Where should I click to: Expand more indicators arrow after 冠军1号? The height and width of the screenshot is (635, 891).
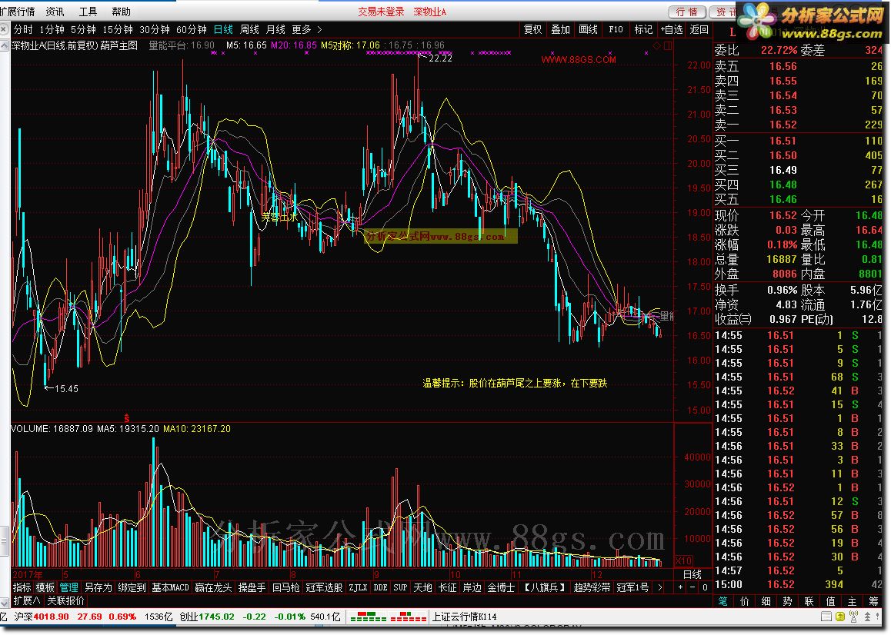point(659,587)
